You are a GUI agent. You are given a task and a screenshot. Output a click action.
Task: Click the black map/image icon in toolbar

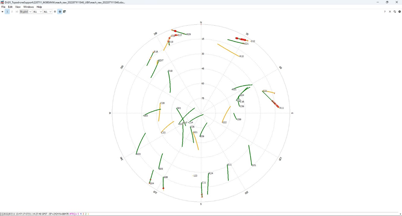[x=65, y=12]
